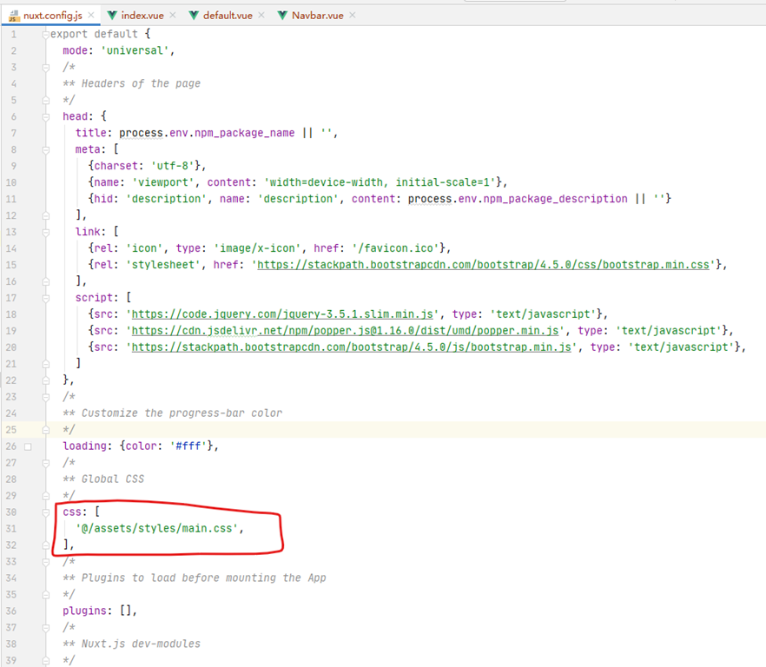Image resolution: width=766 pixels, height=667 pixels.
Task: Click the Vue icon on index.vue tab
Action: [x=112, y=16]
